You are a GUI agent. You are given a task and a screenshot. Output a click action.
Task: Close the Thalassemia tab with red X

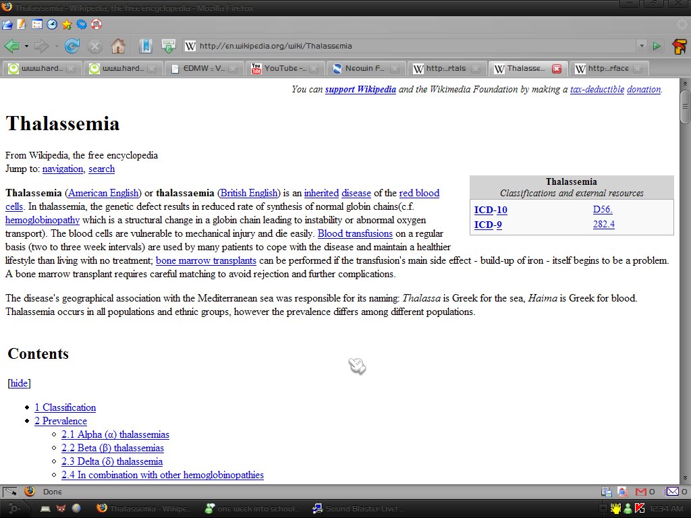[x=557, y=68]
